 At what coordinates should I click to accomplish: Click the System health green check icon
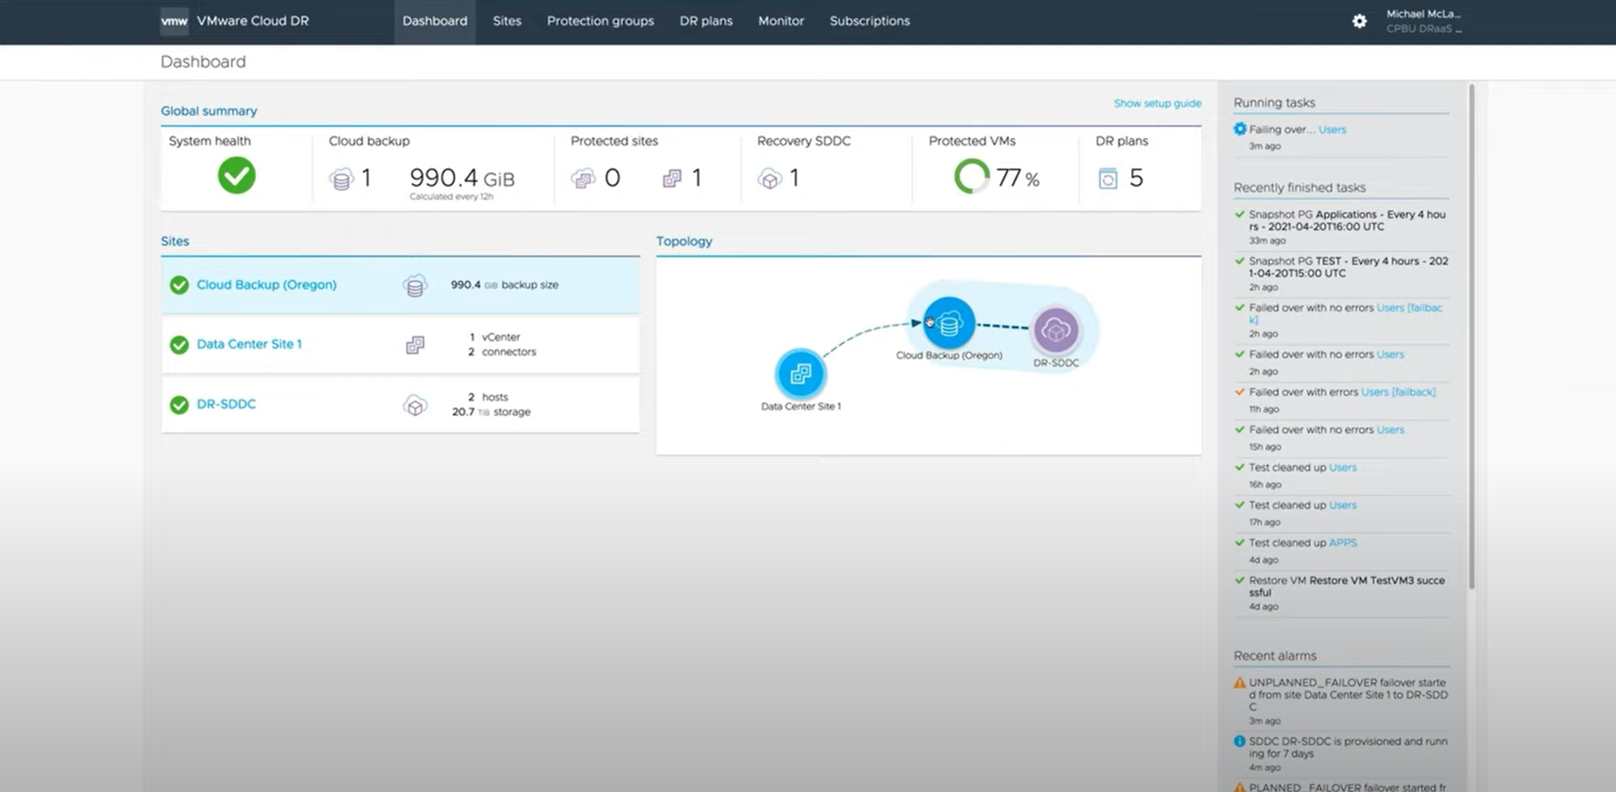point(236,175)
